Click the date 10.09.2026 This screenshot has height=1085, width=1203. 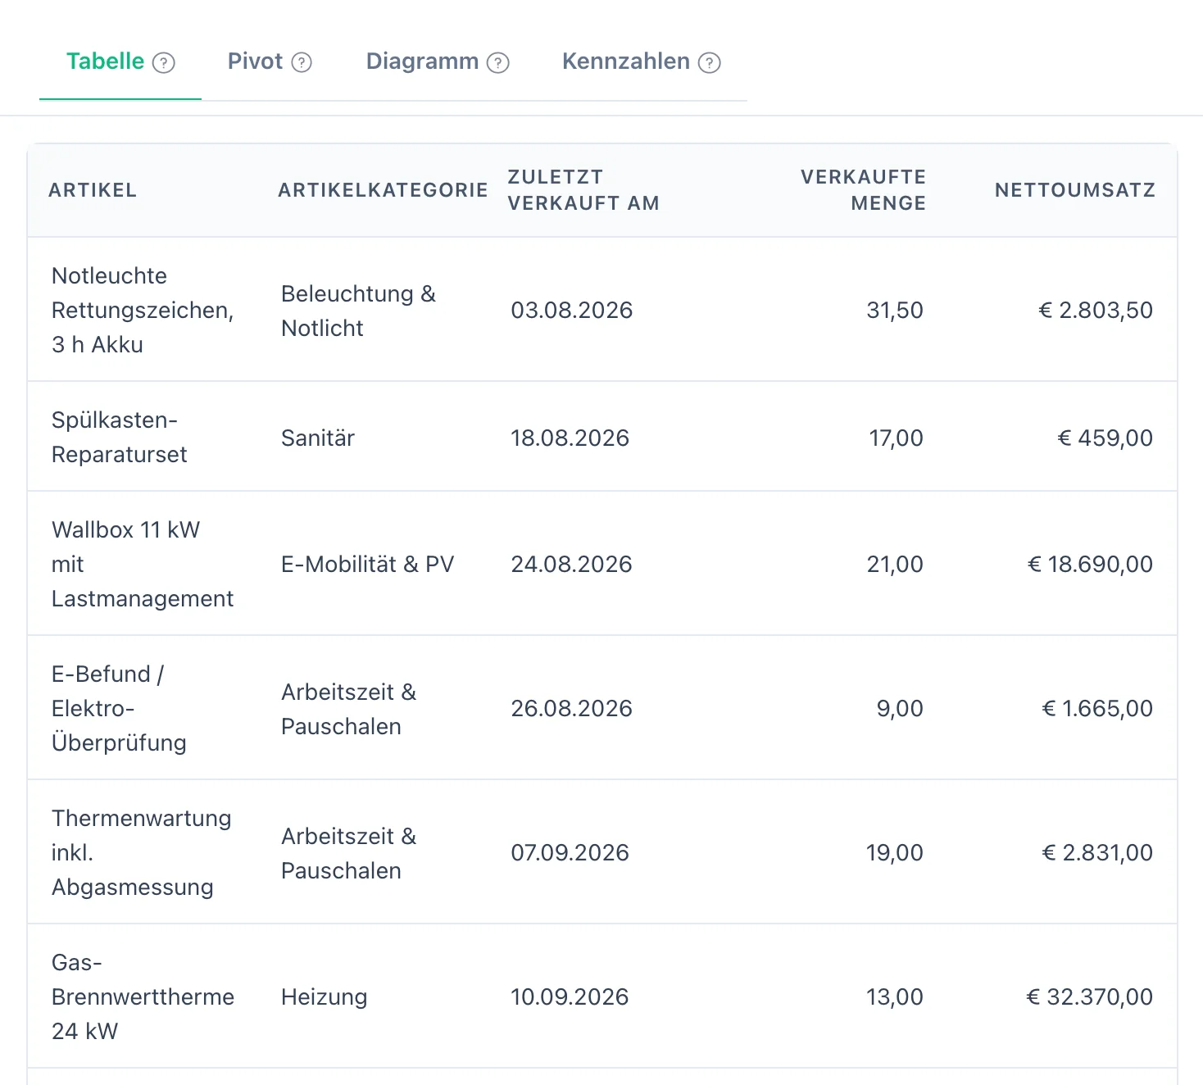coord(570,996)
